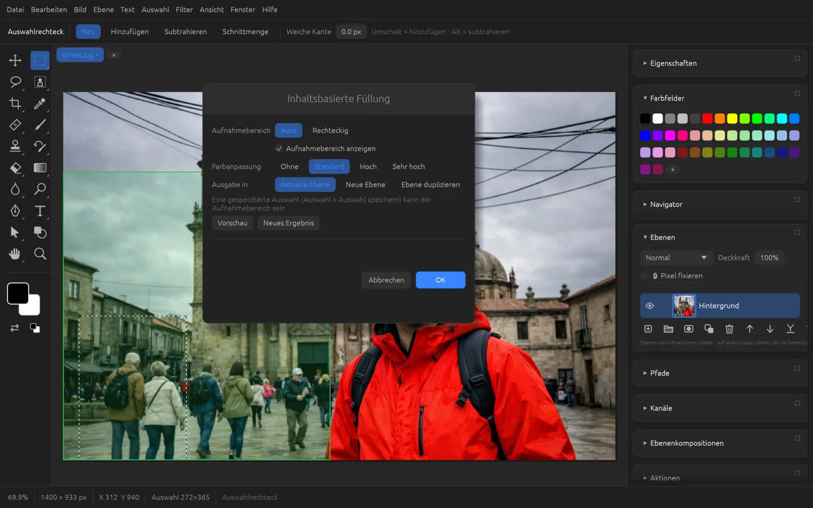813x508 pixels.
Task: Select the Move tool
Action: 15,60
